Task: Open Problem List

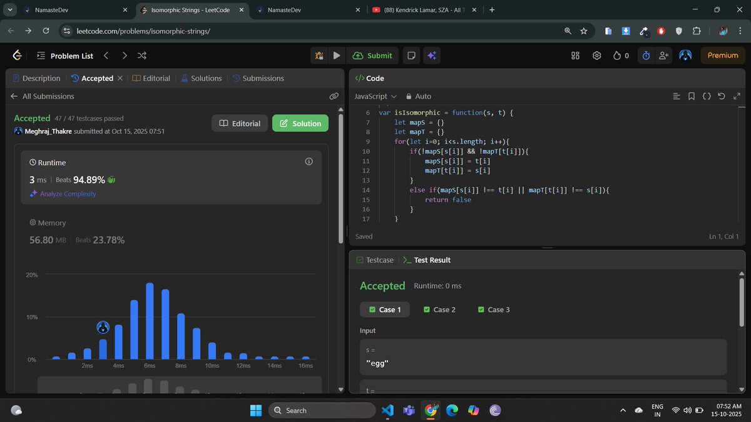Action: coord(65,56)
